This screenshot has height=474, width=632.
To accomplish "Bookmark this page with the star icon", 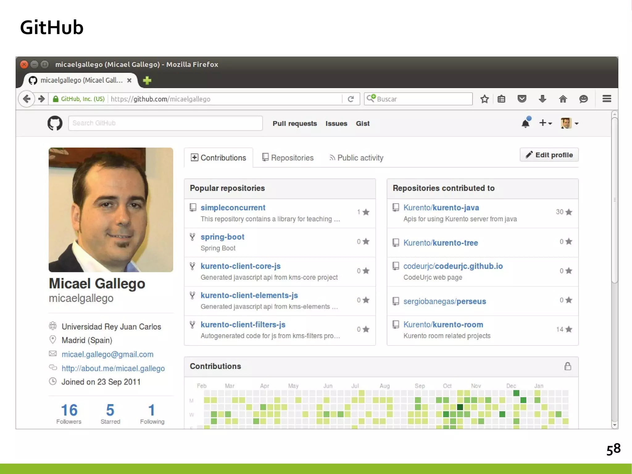I will (x=484, y=99).
